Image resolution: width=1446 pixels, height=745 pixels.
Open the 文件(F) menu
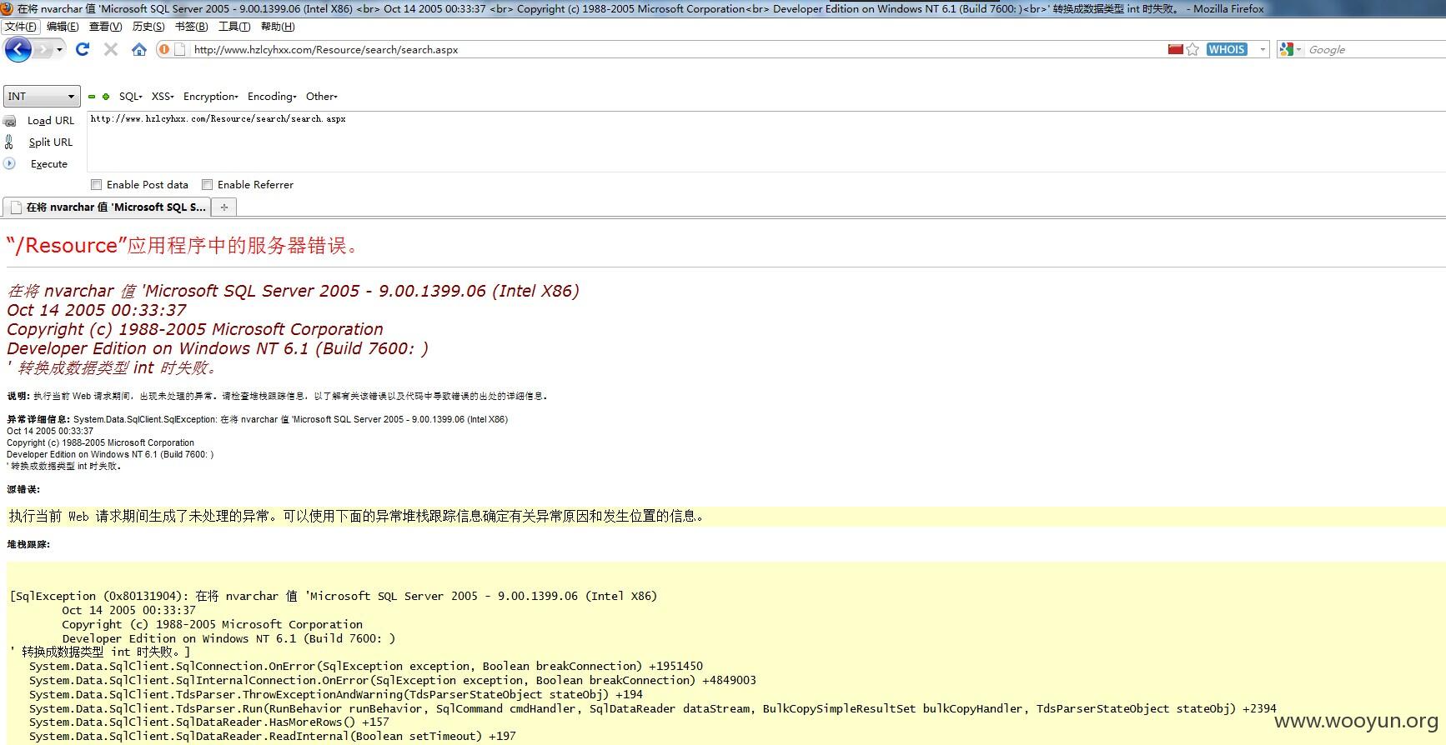tap(20, 27)
